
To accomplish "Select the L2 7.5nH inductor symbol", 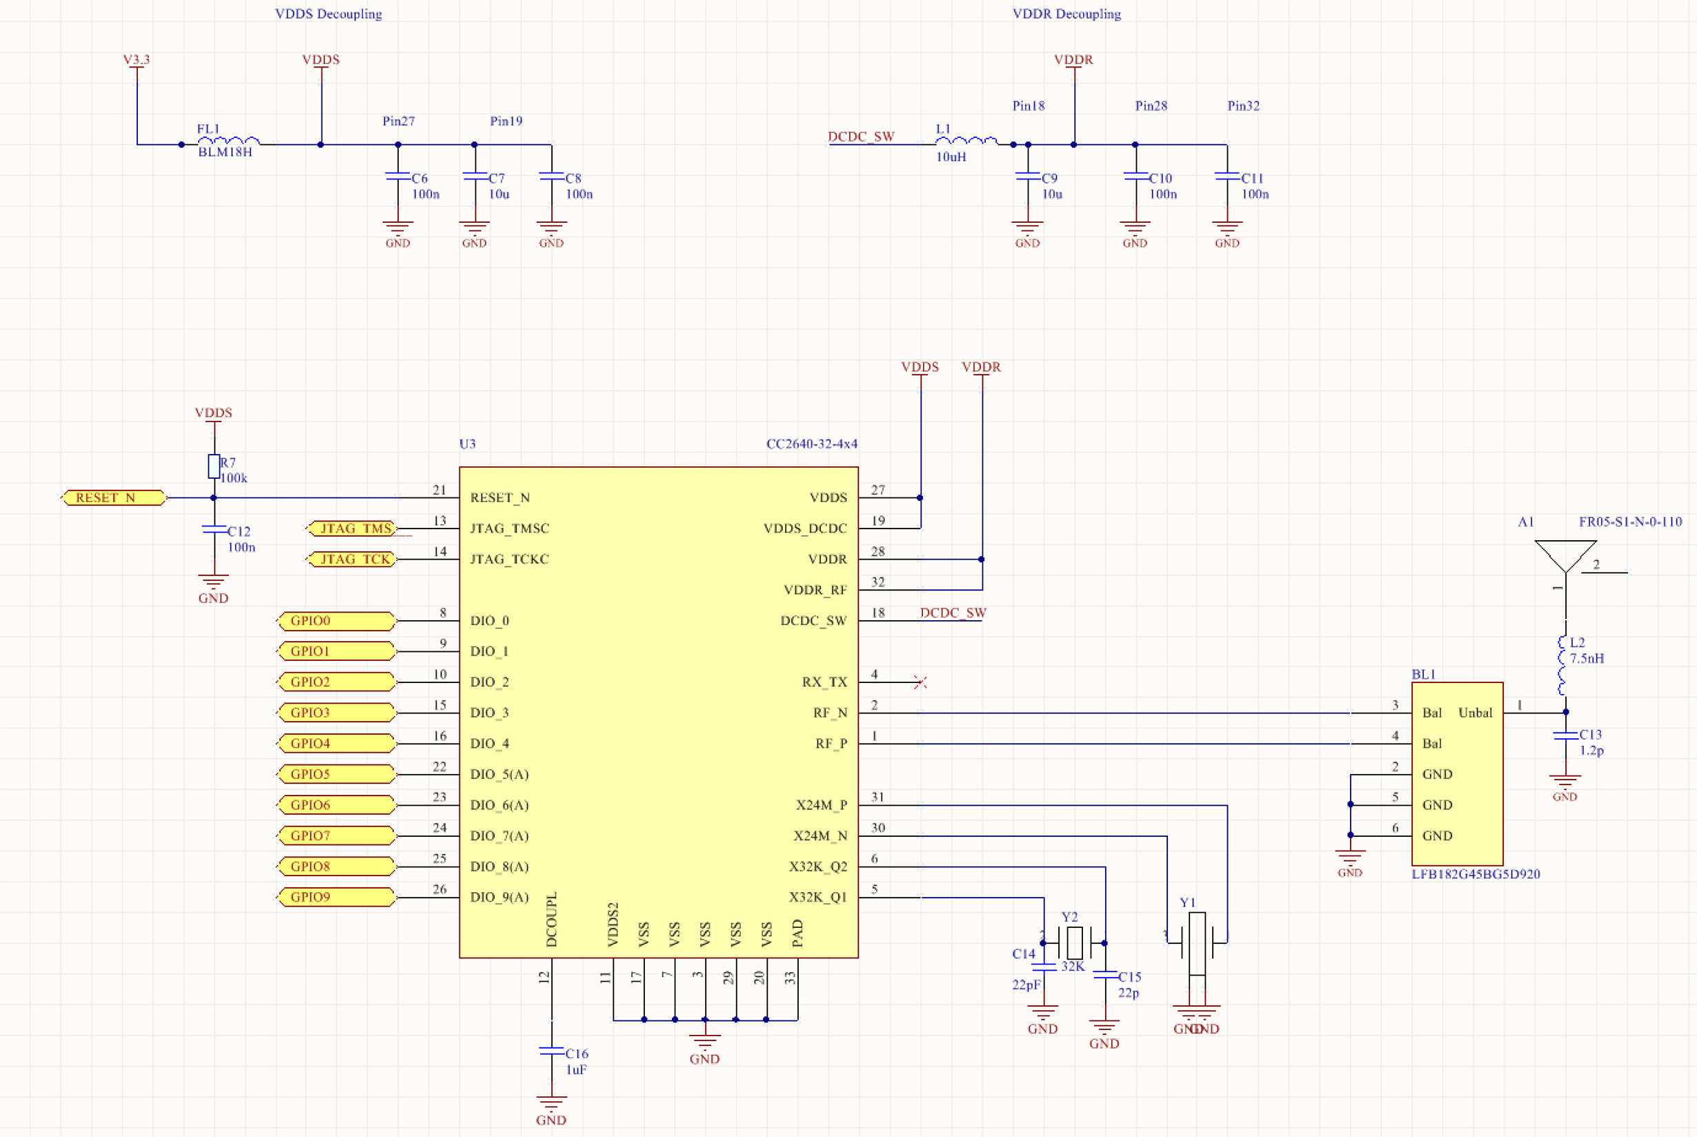I will [x=1564, y=666].
